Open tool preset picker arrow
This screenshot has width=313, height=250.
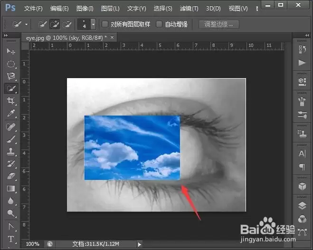pos(26,25)
